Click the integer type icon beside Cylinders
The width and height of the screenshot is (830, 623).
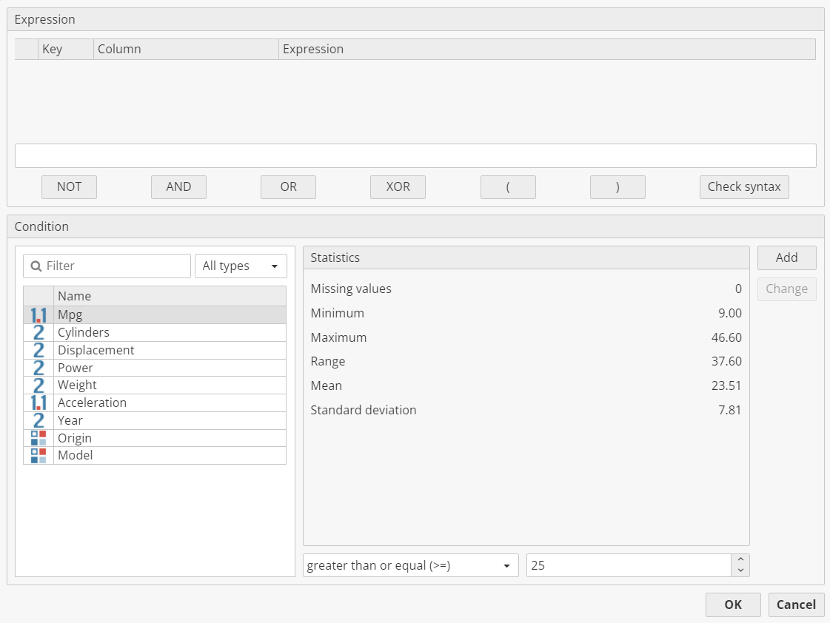tap(39, 333)
